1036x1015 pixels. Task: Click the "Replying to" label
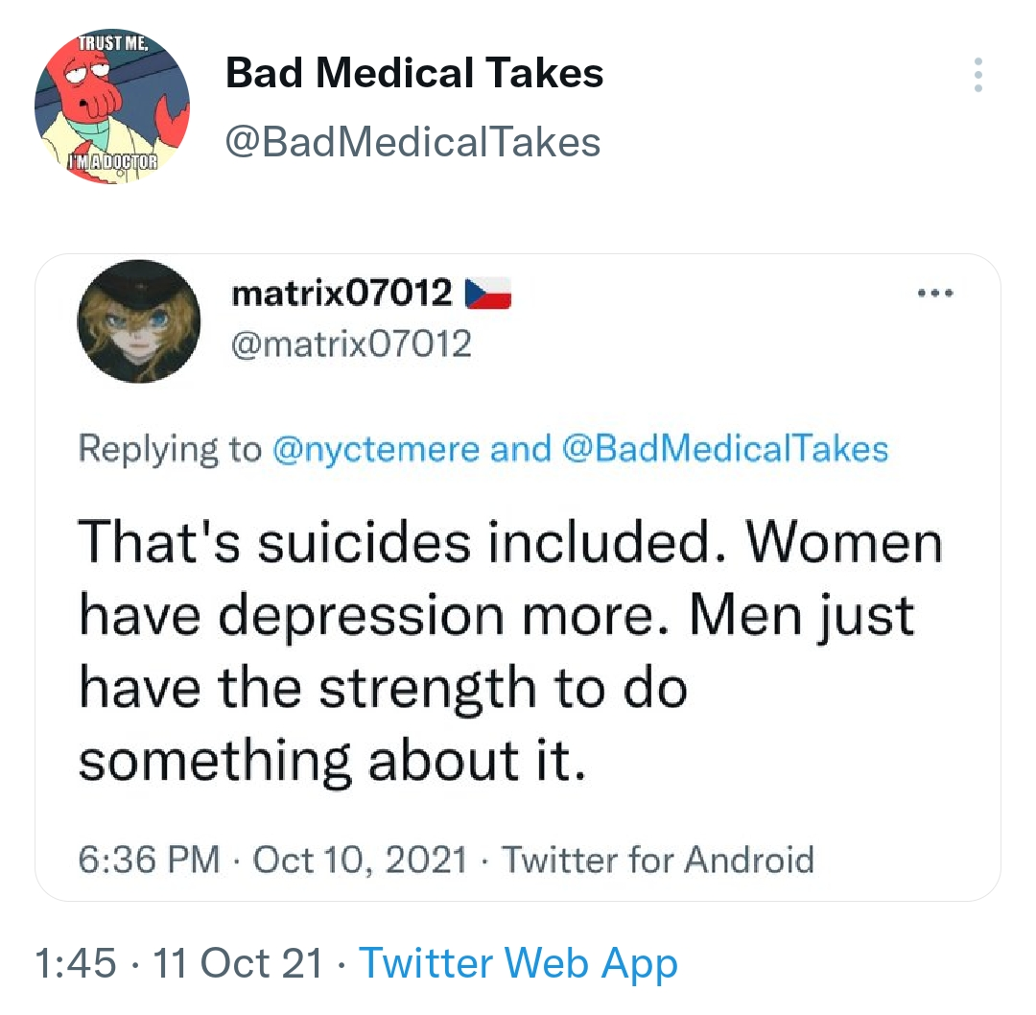click(x=170, y=449)
